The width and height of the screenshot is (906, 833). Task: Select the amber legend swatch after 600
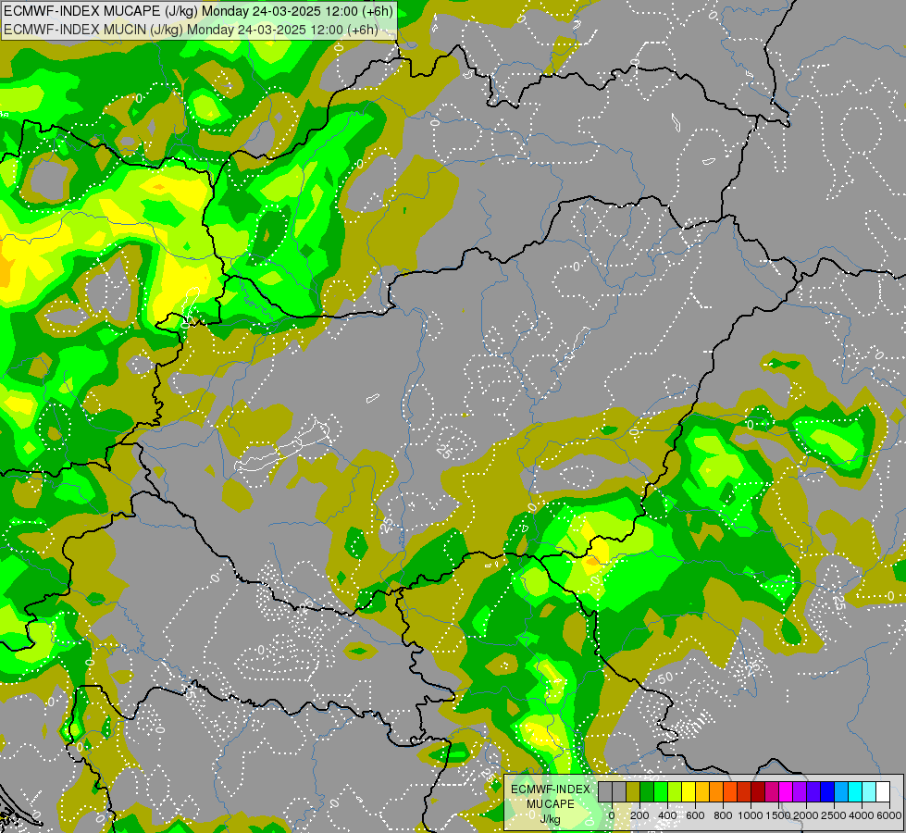702,792
